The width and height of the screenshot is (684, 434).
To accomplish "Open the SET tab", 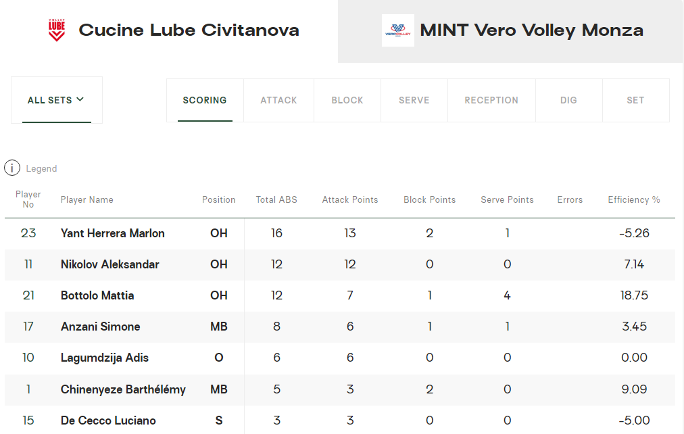I will point(635,100).
